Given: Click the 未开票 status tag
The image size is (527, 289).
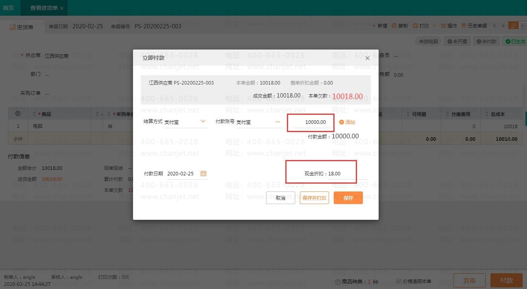Looking at the screenshot, I should [x=457, y=41].
